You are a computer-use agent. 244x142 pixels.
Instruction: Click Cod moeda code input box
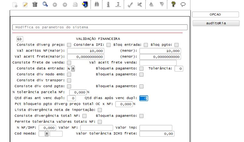[x=42, y=134]
